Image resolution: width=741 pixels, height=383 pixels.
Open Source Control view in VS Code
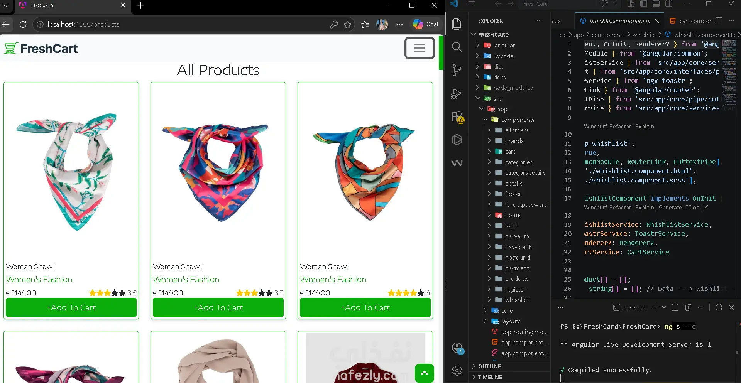tap(457, 70)
